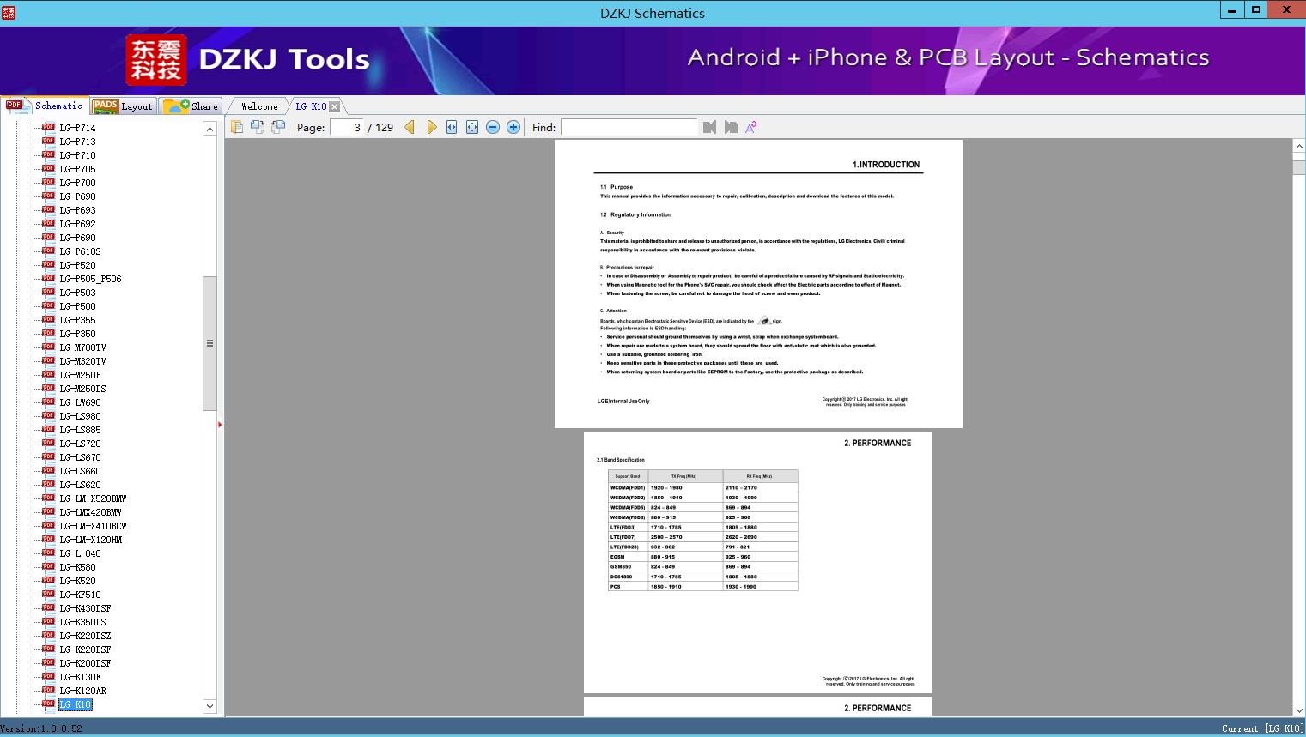
Task: Select LG-LMX420BMW entry
Action: pos(90,512)
